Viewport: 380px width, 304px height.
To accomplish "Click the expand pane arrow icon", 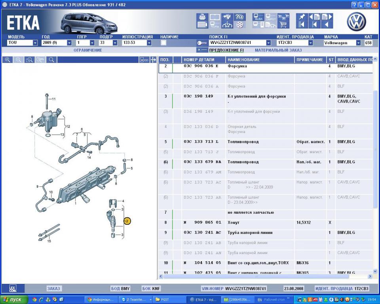I will click(x=153, y=60).
